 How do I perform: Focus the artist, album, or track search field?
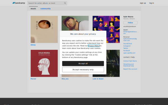47,3
